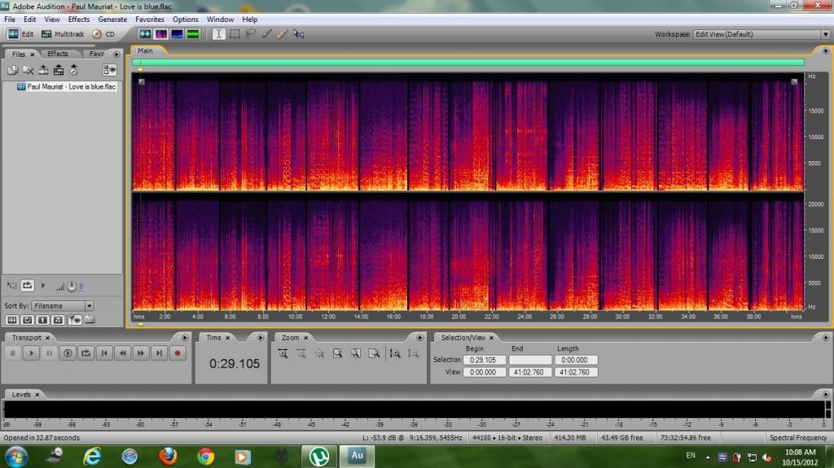This screenshot has height=468, width=834.
Task: Adjust the preview volume knob
Action: [72, 286]
